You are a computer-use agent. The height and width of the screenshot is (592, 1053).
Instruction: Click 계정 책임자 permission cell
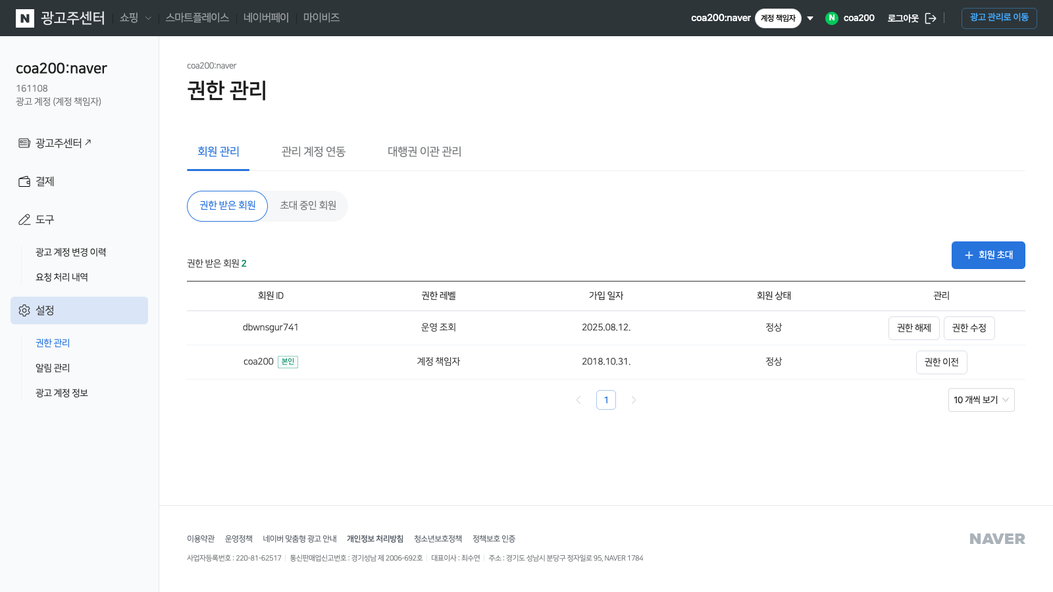click(438, 362)
